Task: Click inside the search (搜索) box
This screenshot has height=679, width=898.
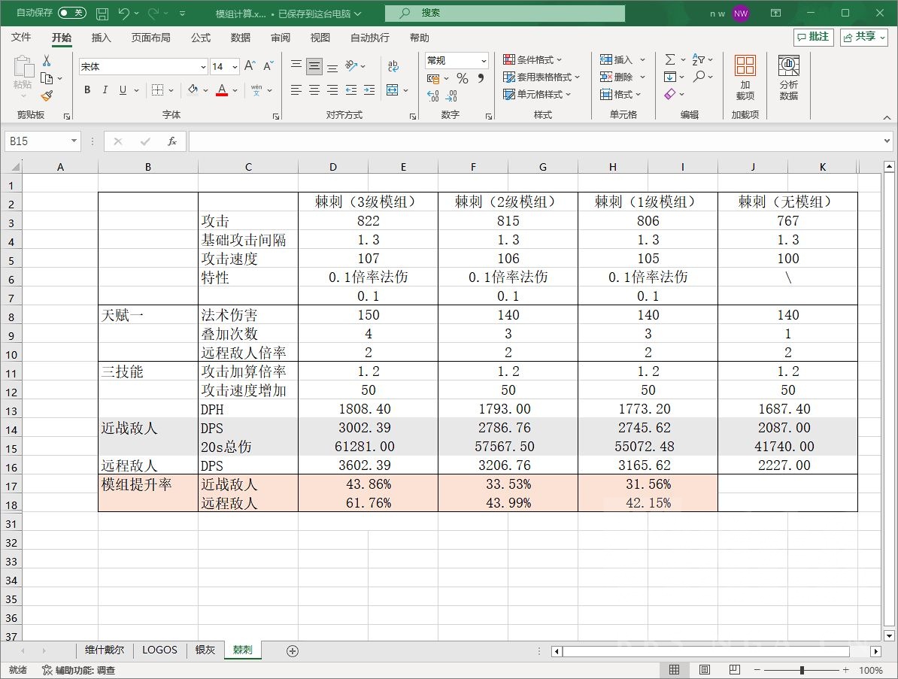Action: point(496,13)
